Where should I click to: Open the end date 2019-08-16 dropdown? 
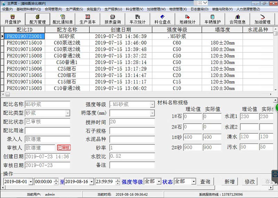click(92, 182)
